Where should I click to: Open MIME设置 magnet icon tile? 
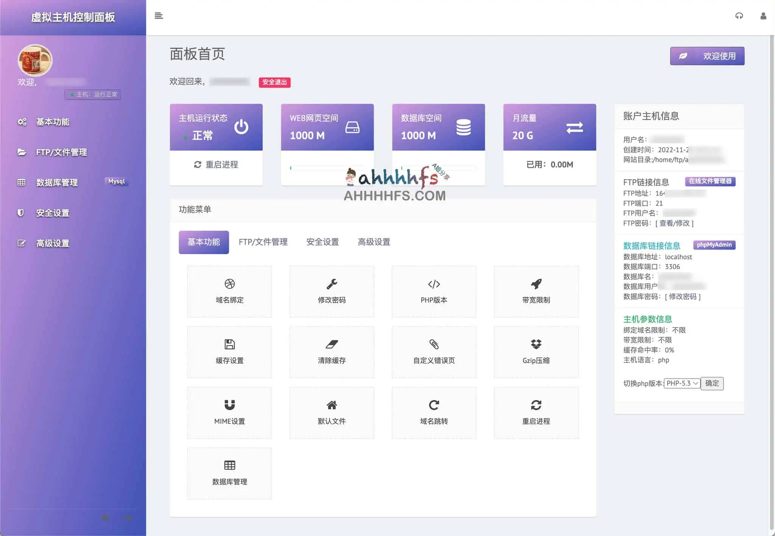click(229, 413)
